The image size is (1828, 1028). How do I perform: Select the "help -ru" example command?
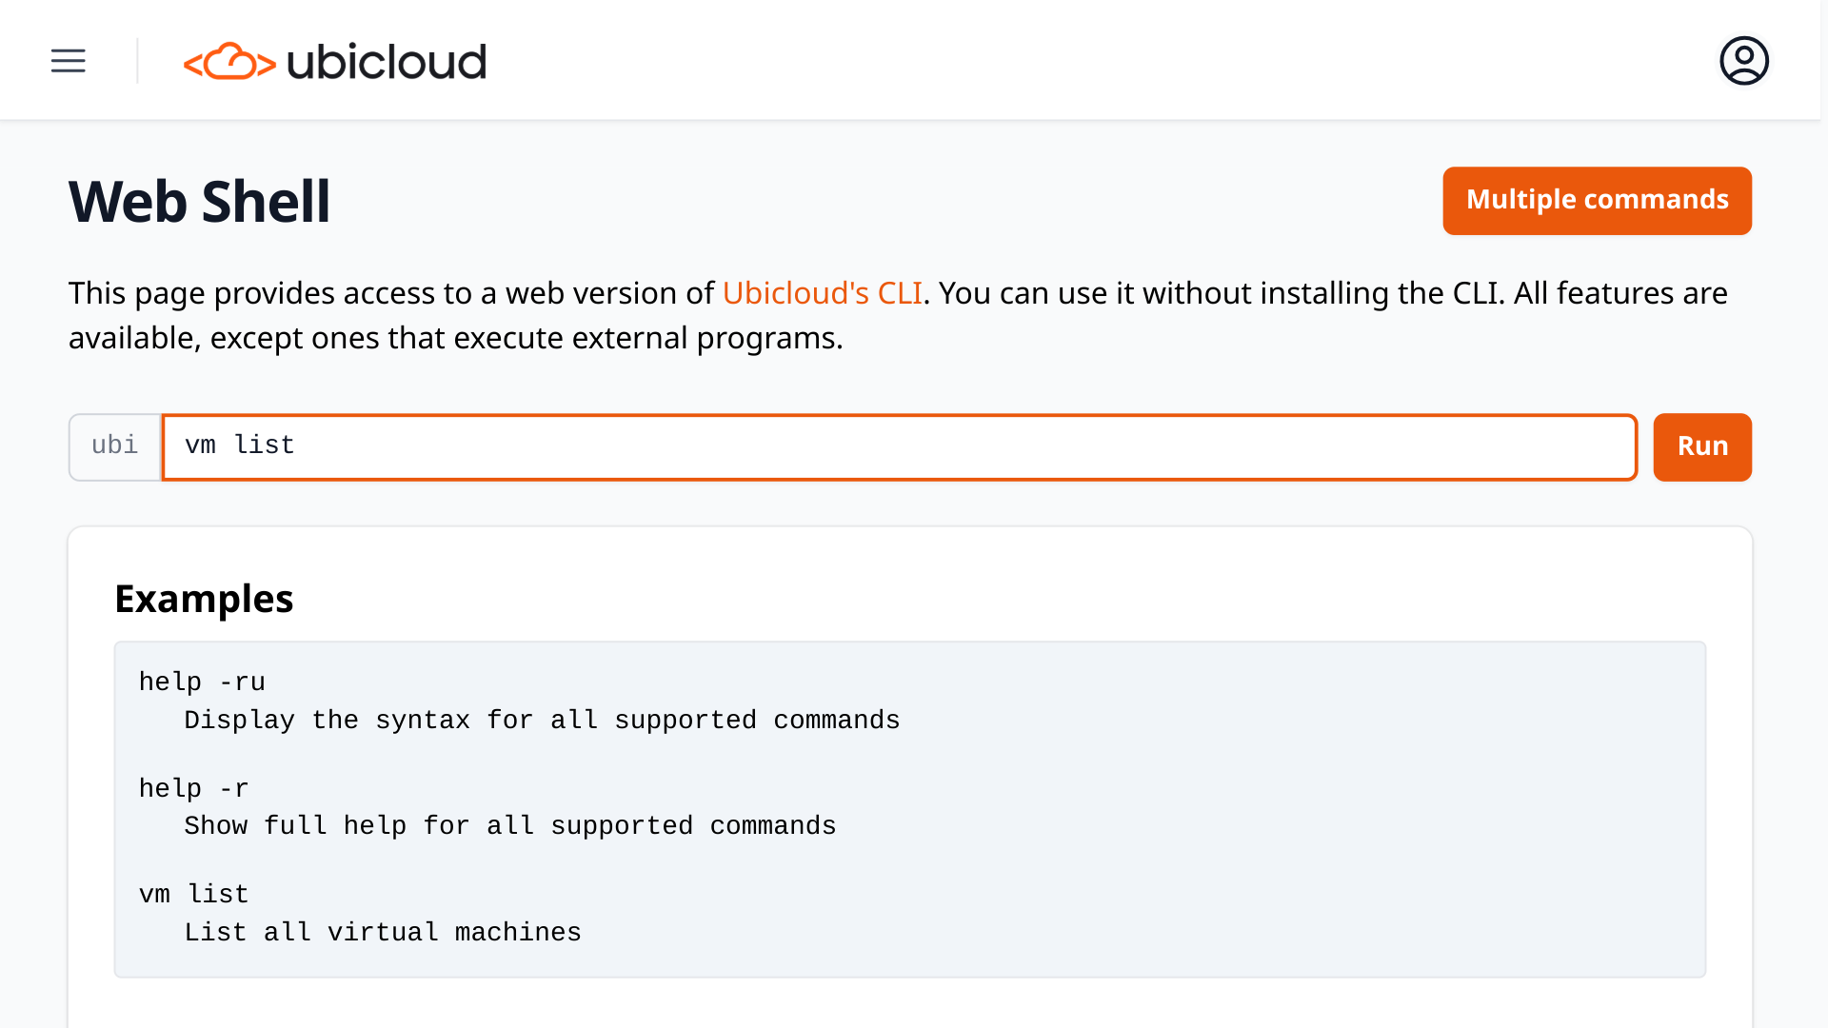tap(202, 682)
